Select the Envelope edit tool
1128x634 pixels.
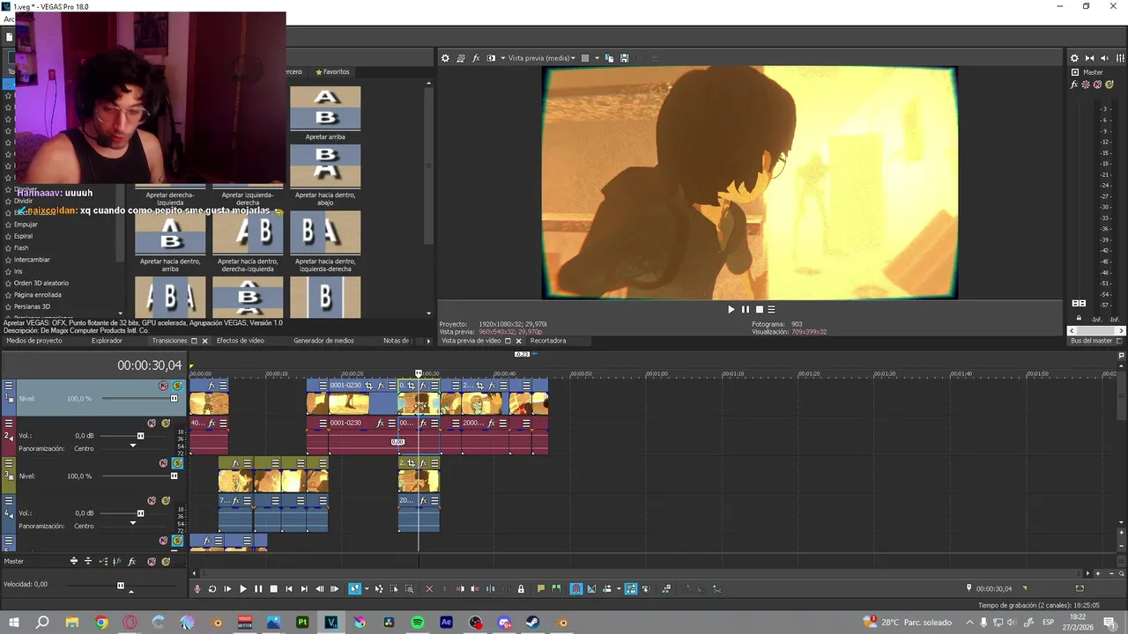(x=379, y=589)
